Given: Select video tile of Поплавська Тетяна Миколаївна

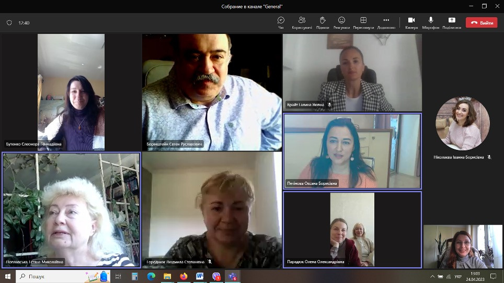Looking at the screenshot, I should (x=71, y=210).
